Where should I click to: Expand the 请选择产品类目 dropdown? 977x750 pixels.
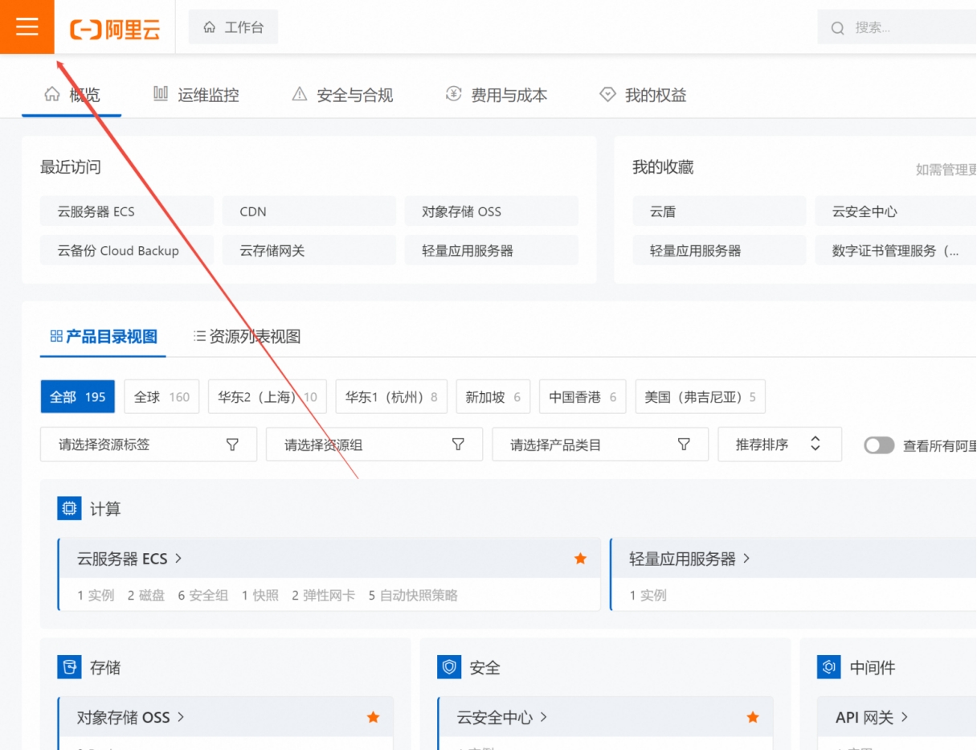pos(599,445)
